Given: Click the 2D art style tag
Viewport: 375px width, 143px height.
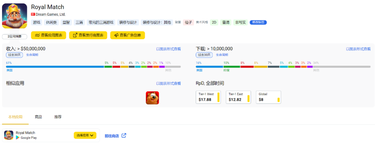Looking at the screenshot, I should [x=214, y=23].
